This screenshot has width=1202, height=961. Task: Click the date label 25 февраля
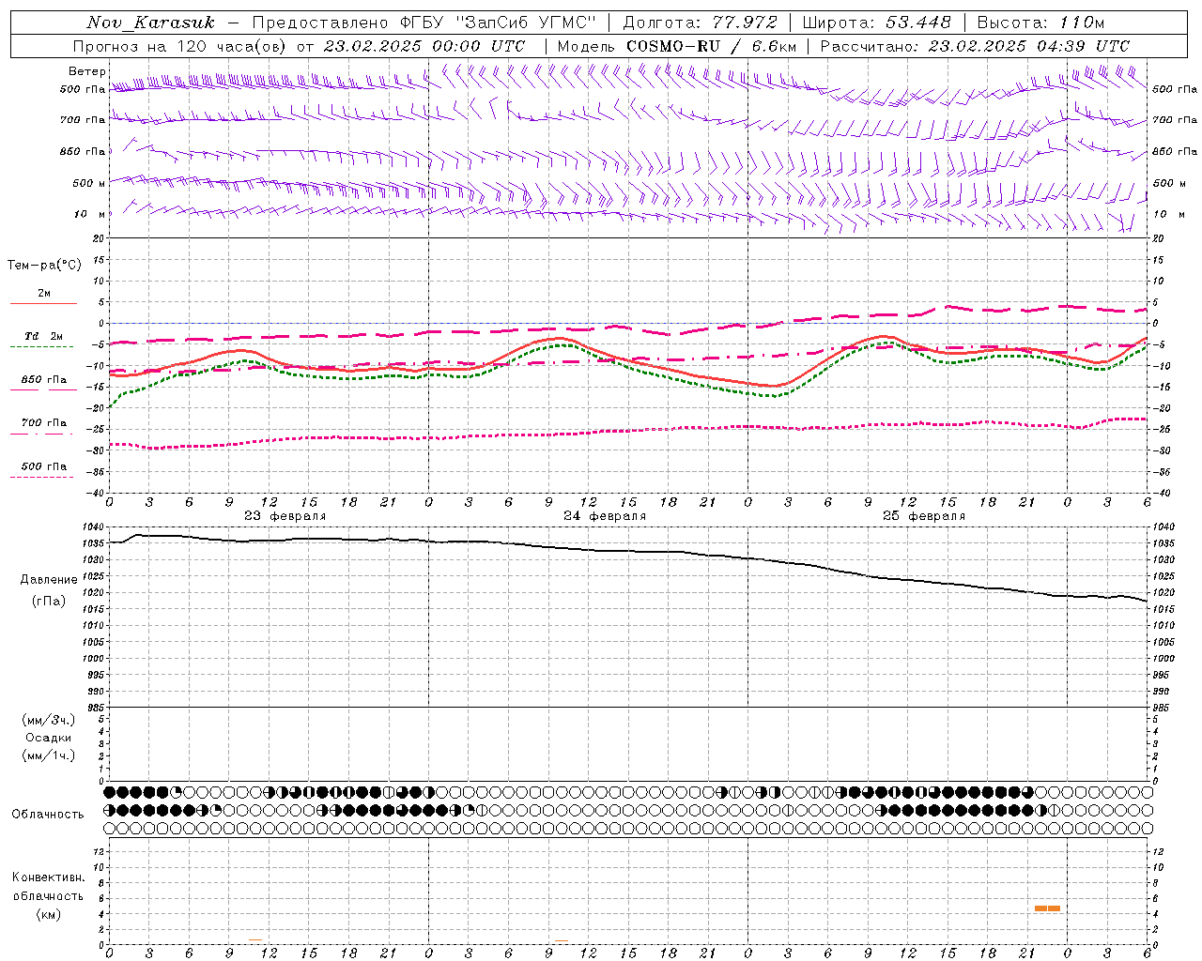[924, 516]
